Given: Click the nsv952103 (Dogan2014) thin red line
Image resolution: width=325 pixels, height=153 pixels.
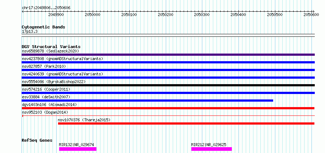Looking at the screenshot, I should point(168,116).
